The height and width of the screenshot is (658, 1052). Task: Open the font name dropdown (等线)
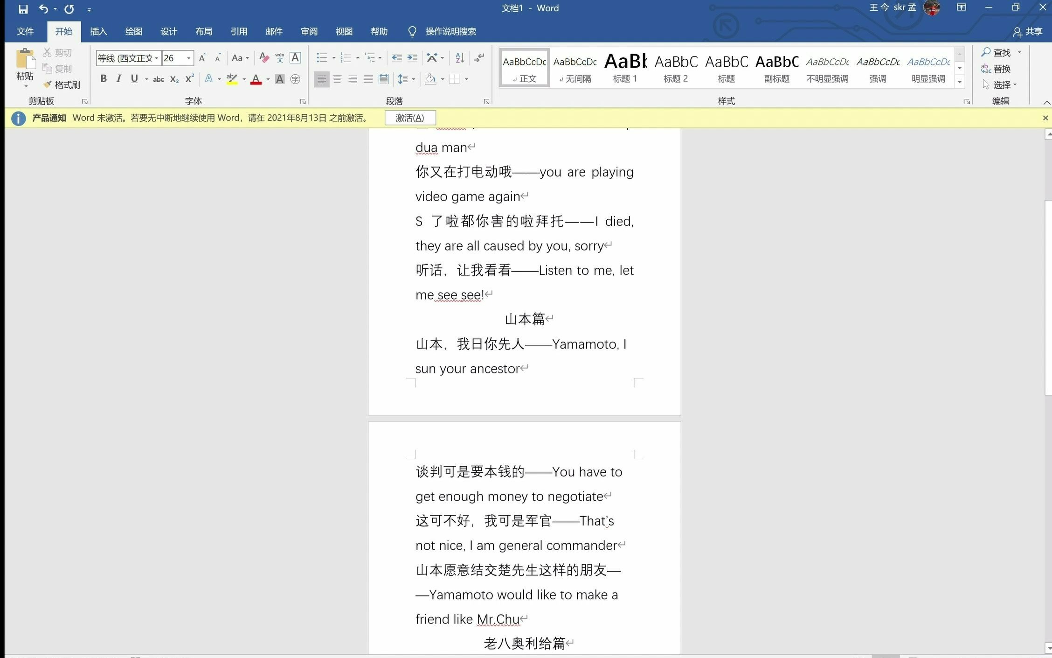pyautogui.click(x=157, y=58)
